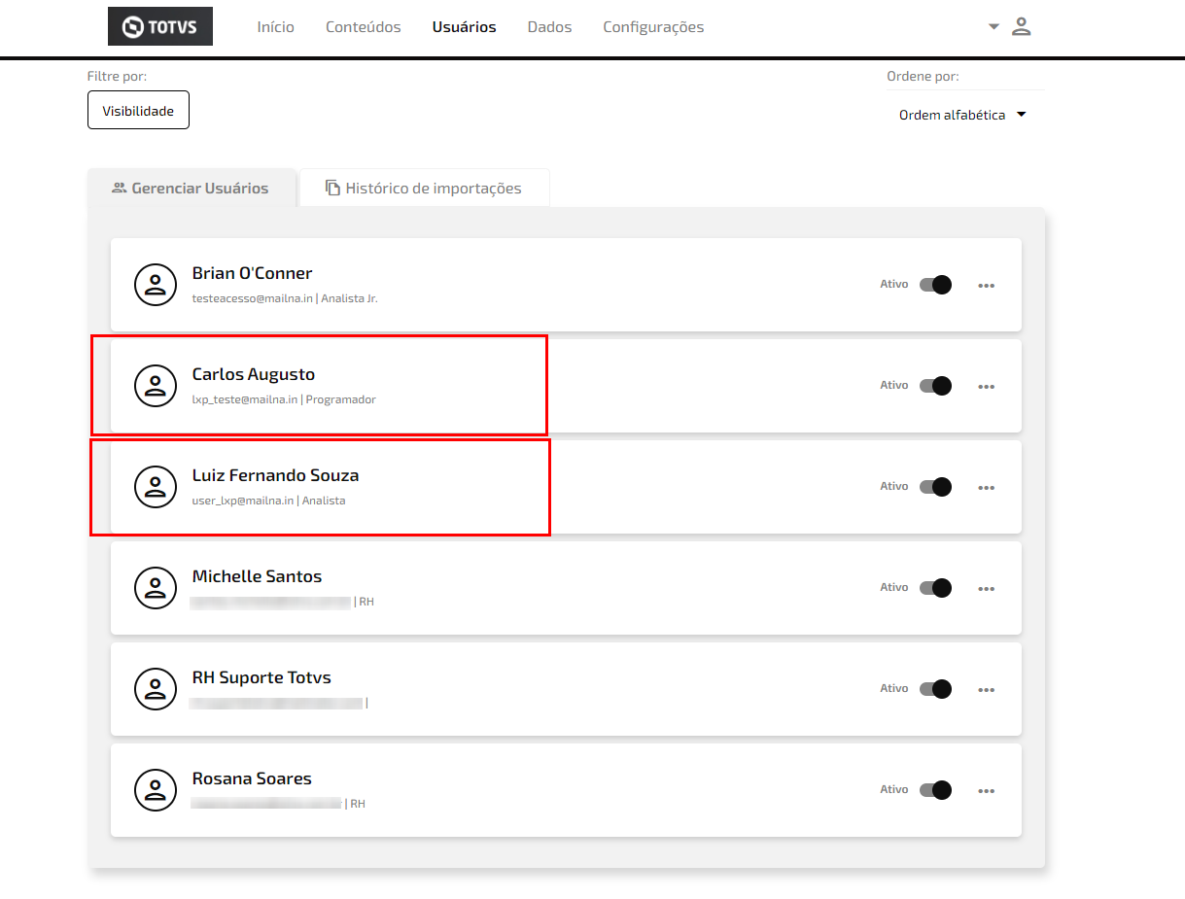Open more options for RH Suporte Totvs

coord(986,690)
